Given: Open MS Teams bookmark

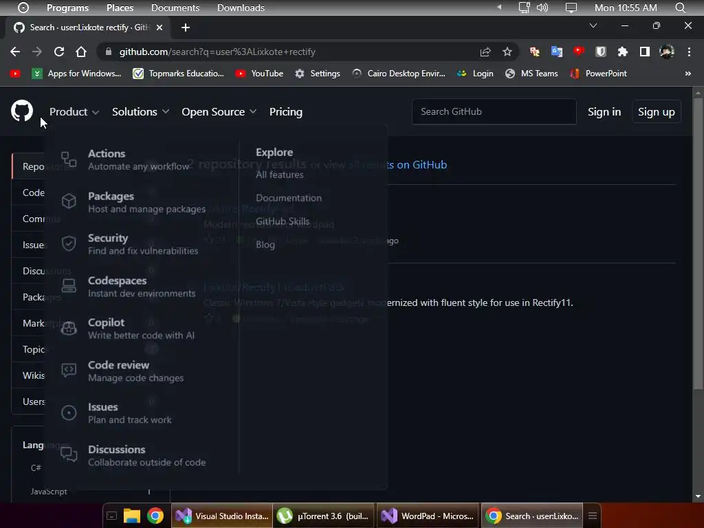Looking at the screenshot, I should (531, 73).
